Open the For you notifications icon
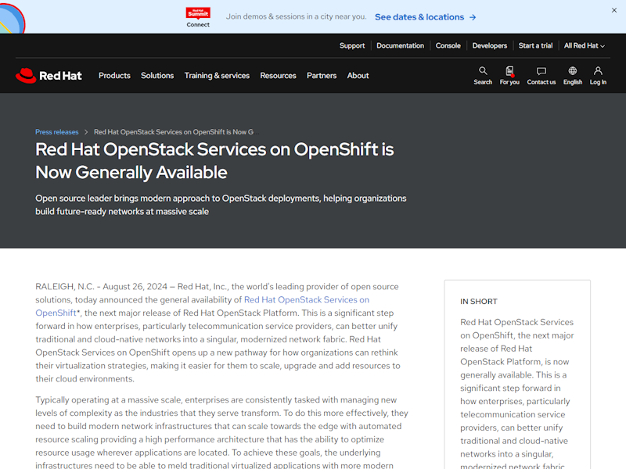The image size is (626, 469). coord(509,75)
